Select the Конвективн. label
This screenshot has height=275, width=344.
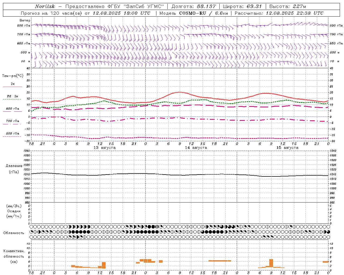(14, 251)
